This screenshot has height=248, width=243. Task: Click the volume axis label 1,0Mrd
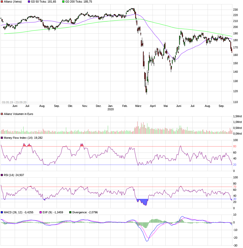tap(237, 122)
